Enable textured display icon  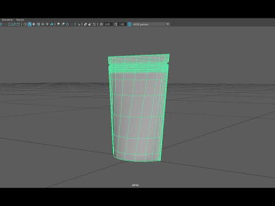point(43,24)
